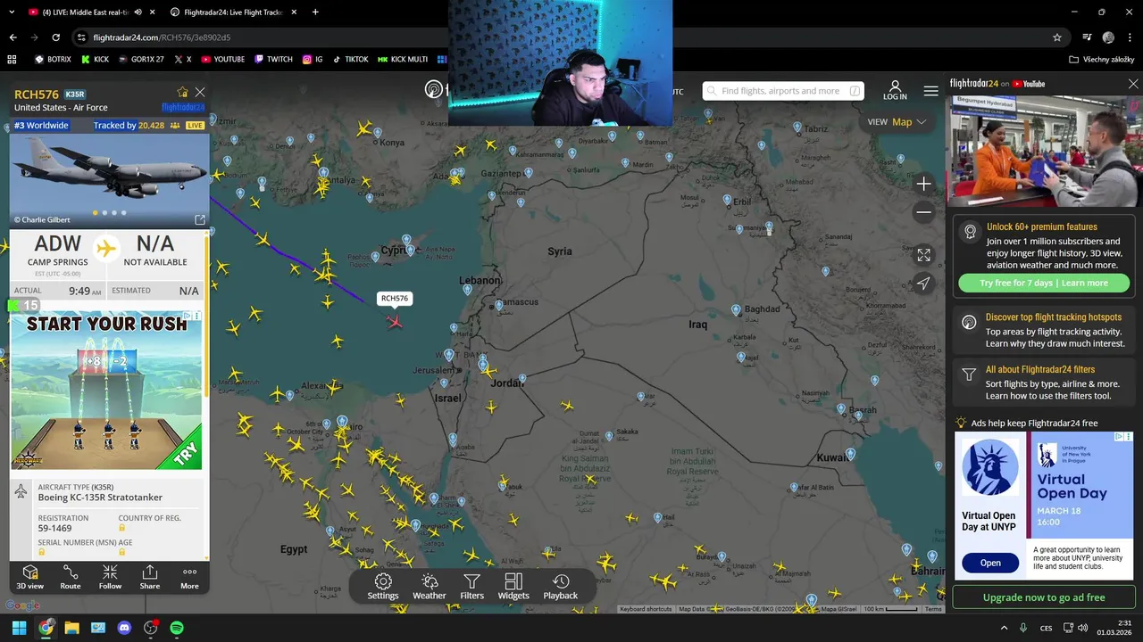Screen dimensions: 1143x642
Task: Open the aircraft photo in external link
Action: point(200,219)
